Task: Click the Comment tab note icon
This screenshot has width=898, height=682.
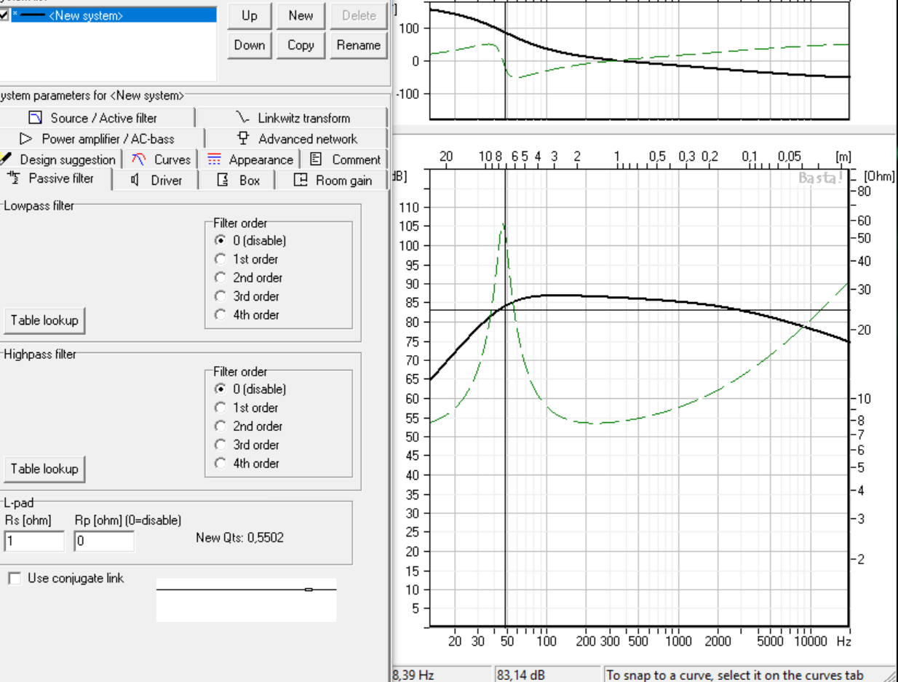Action: 316,159
